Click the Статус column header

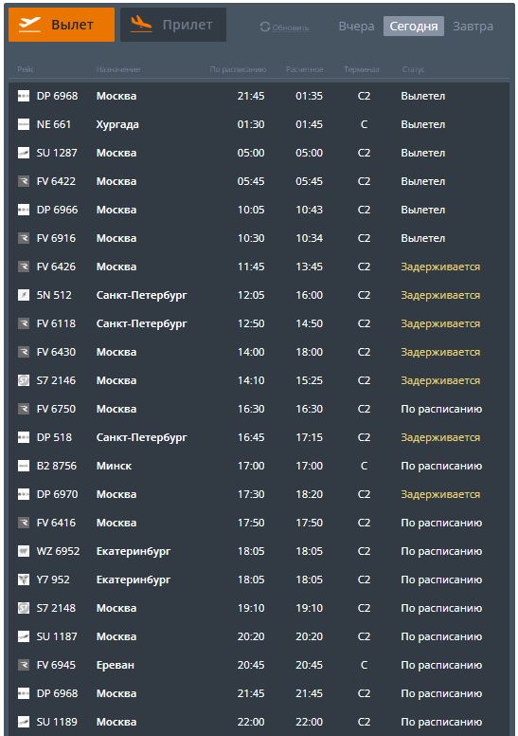click(413, 69)
